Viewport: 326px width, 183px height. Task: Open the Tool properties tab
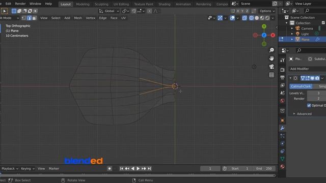(x=282, y=60)
